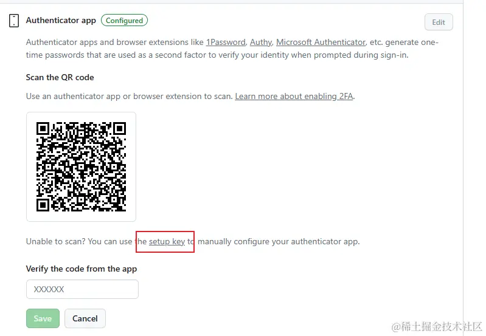Click the Authenticator app heading

tap(61, 21)
